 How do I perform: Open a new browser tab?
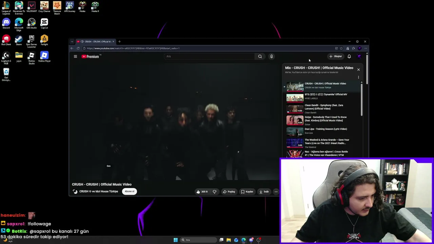click(119, 42)
